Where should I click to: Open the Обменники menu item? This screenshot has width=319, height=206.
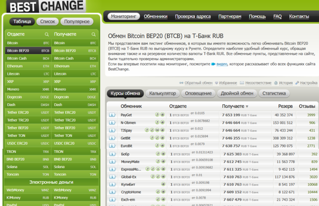pyautogui.click(x=156, y=16)
